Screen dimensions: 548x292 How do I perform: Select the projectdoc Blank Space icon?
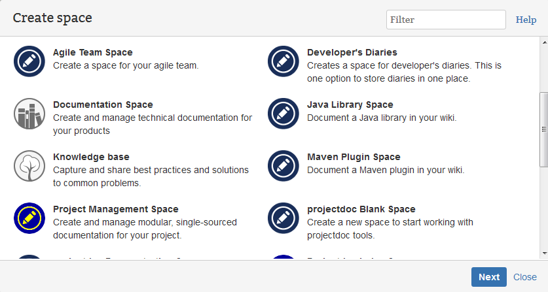(x=283, y=218)
